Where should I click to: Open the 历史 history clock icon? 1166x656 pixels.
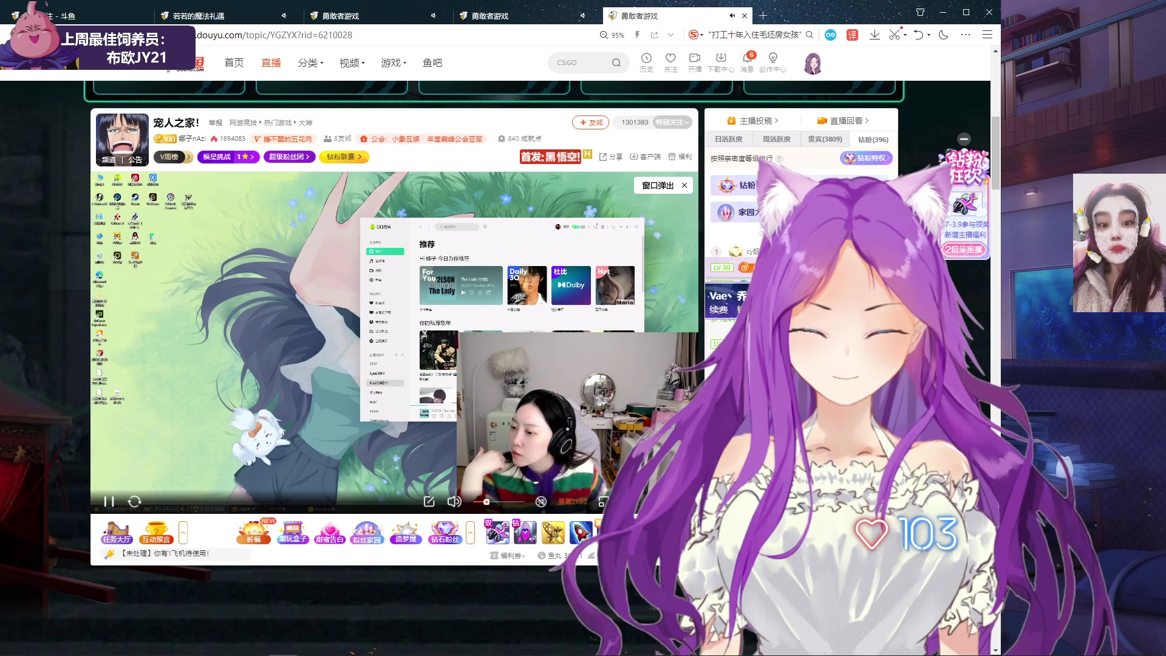[x=646, y=62]
